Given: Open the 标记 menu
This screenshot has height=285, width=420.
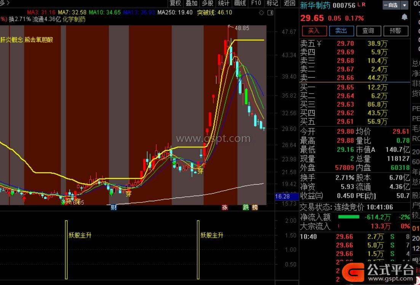Looking at the screenshot, I should 272,3.
